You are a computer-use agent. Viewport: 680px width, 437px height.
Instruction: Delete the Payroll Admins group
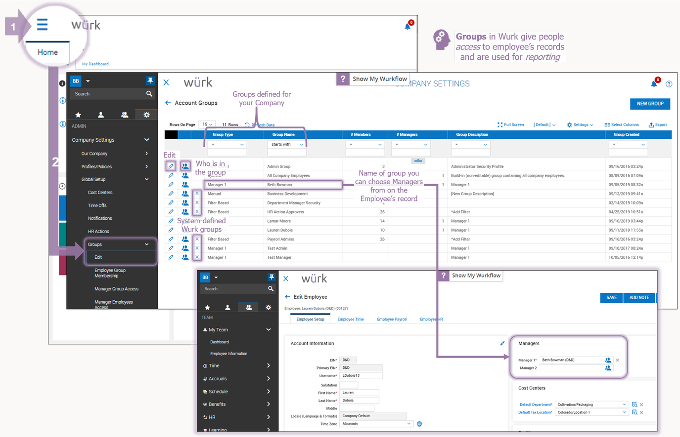(197, 239)
